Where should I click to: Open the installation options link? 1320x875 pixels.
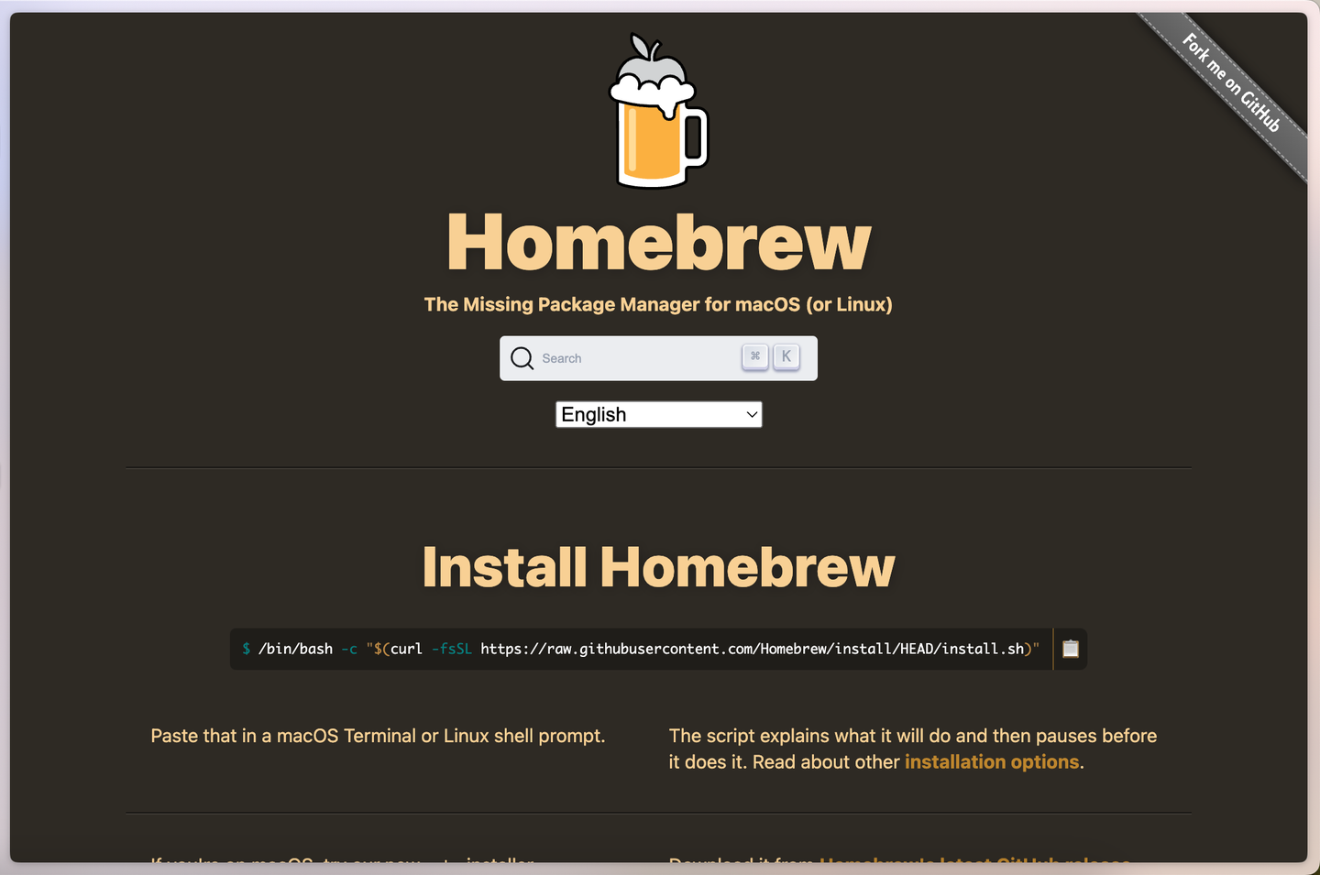[x=991, y=761]
